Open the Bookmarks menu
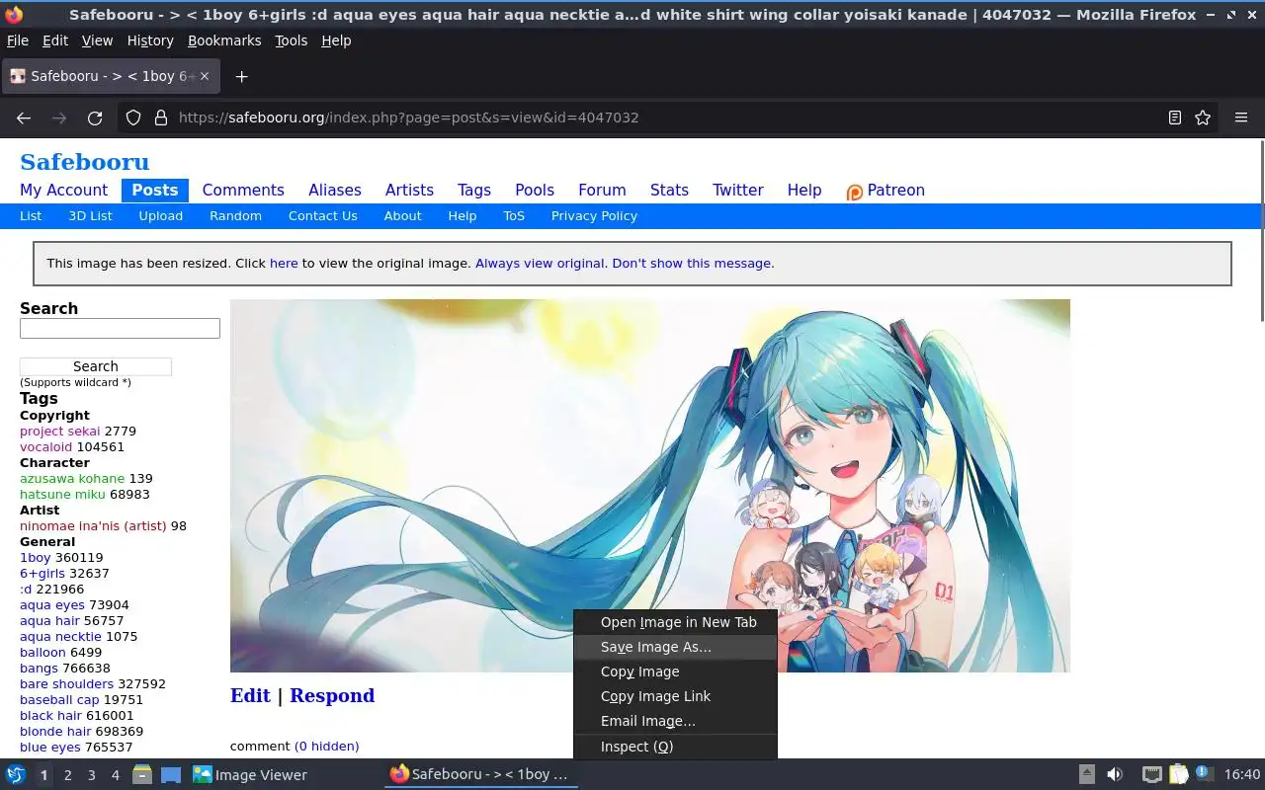 pos(224,40)
